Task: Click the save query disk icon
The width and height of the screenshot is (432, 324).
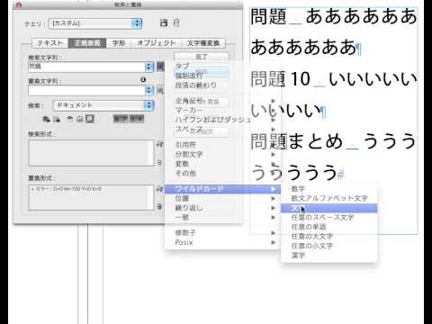Action: 164,22
